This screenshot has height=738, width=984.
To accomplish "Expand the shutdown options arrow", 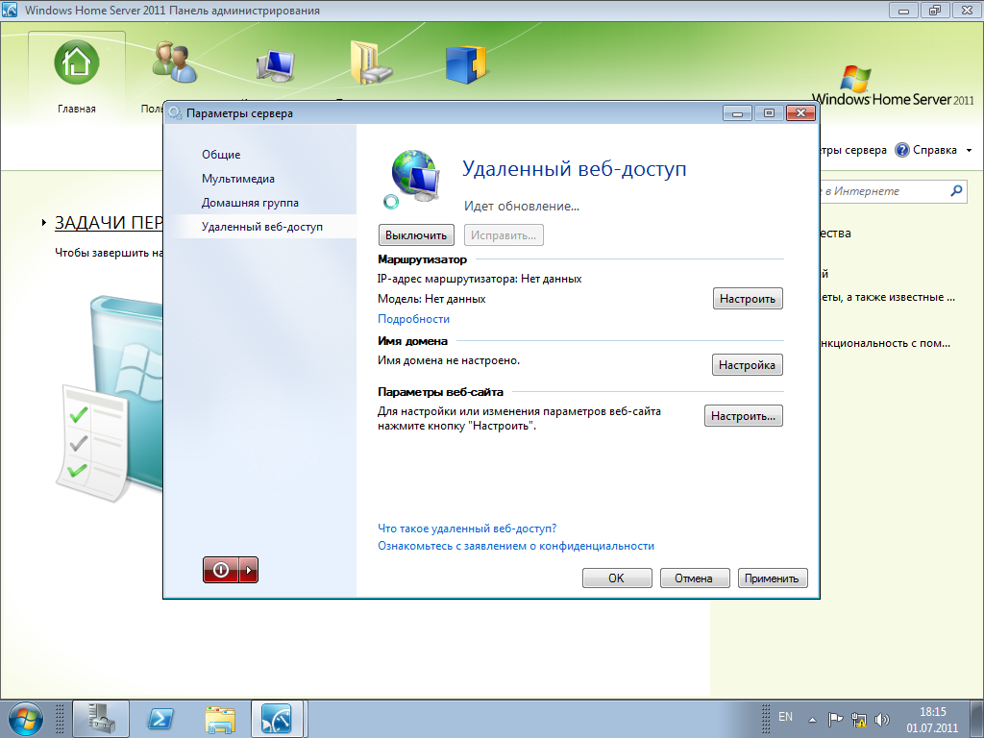I will pyautogui.click(x=249, y=570).
